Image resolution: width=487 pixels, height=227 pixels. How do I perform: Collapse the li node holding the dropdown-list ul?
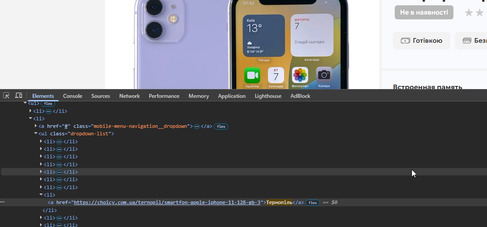(x=30, y=118)
